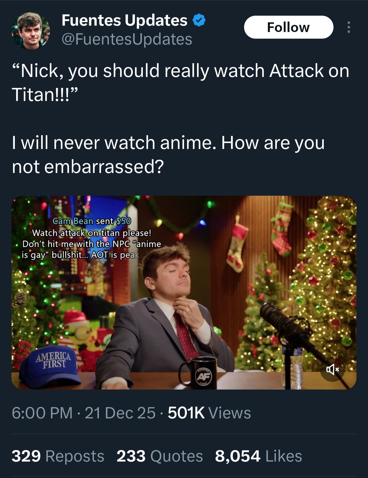Open the @FuentesUpdates handle link

pos(127,39)
